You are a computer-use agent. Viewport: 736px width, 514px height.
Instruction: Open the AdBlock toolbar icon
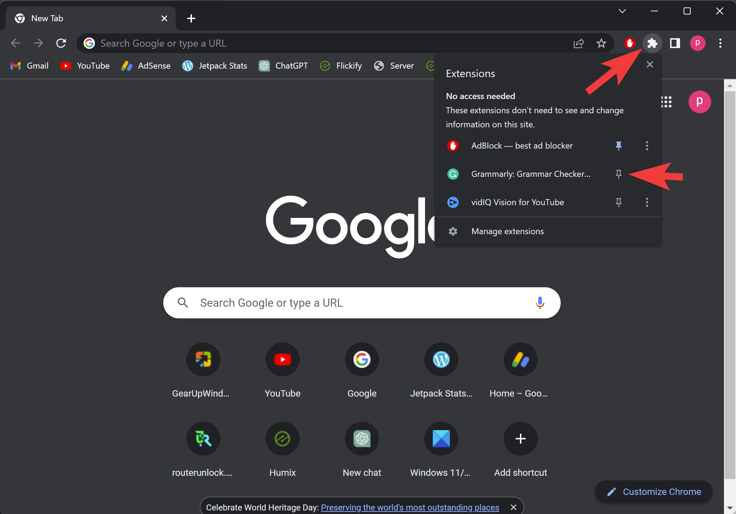(629, 43)
